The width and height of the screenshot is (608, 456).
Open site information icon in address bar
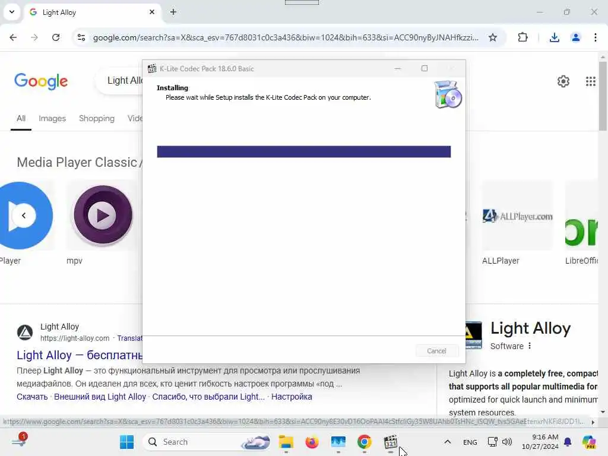coord(81,37)
